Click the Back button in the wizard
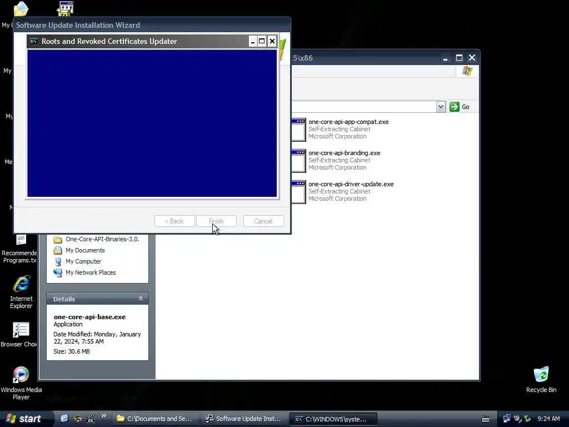Image resolution: width=569 pixels, height=427 pixels. click(174, 221)
